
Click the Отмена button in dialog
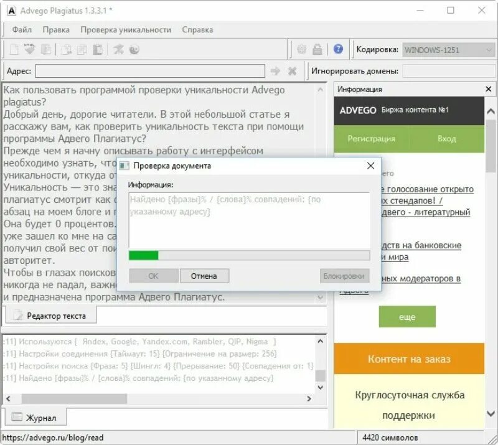point(204,276)
